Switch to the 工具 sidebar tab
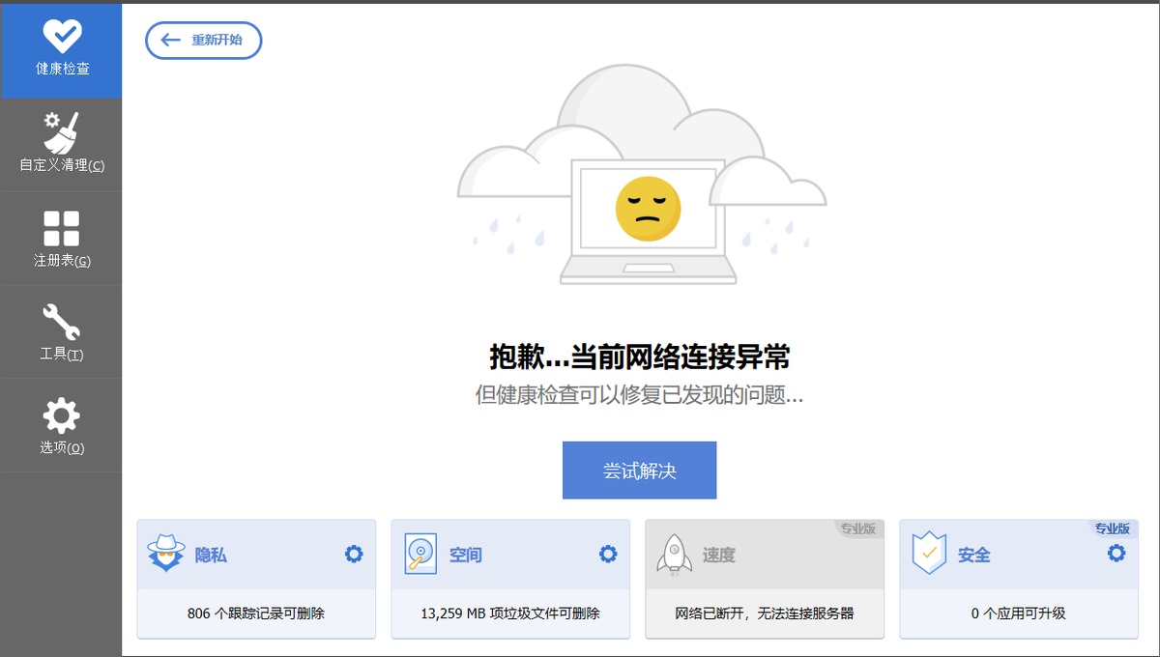Viewport: 1160px width, 657px height. 60,331
